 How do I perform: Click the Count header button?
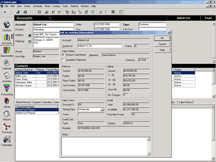208,18
